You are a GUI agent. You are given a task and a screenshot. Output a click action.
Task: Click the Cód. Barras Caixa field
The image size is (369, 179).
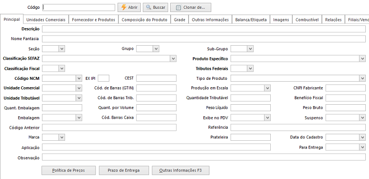156,117
